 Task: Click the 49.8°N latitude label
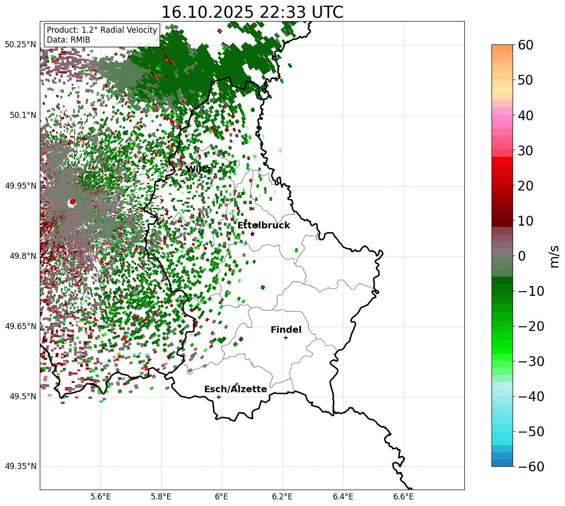pos(22,256)
